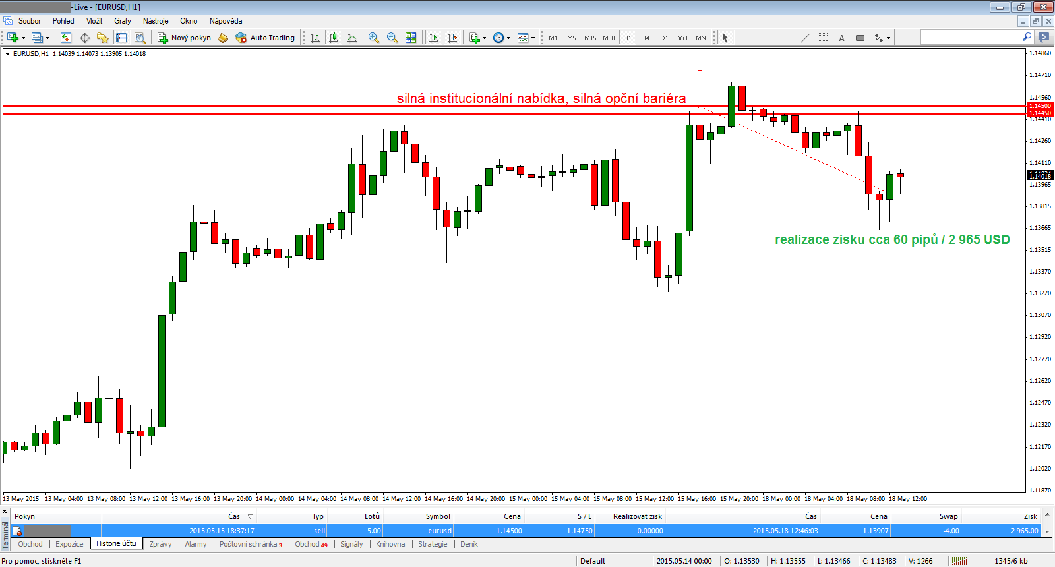Open the Grafy menu
The width and height of the screenshot is (1055, 567).
point(123,21)
